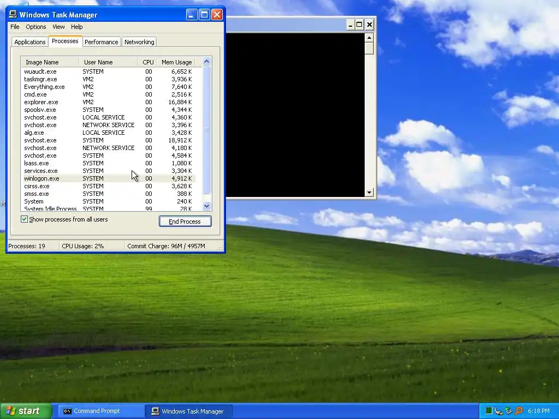Select the Everything.exe process

[109, 87]
